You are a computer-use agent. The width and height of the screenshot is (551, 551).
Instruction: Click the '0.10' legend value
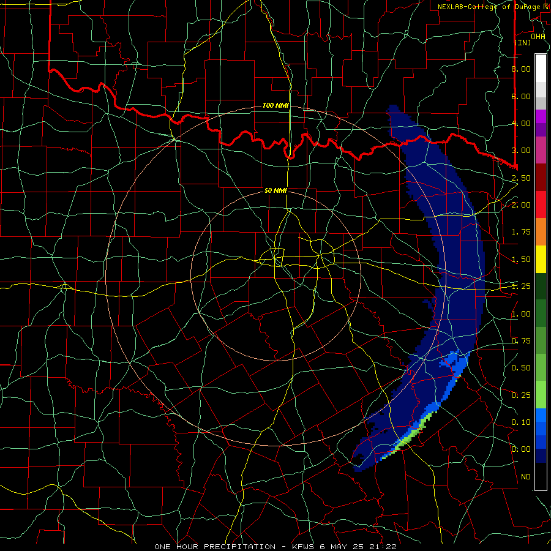click(521, 422)
